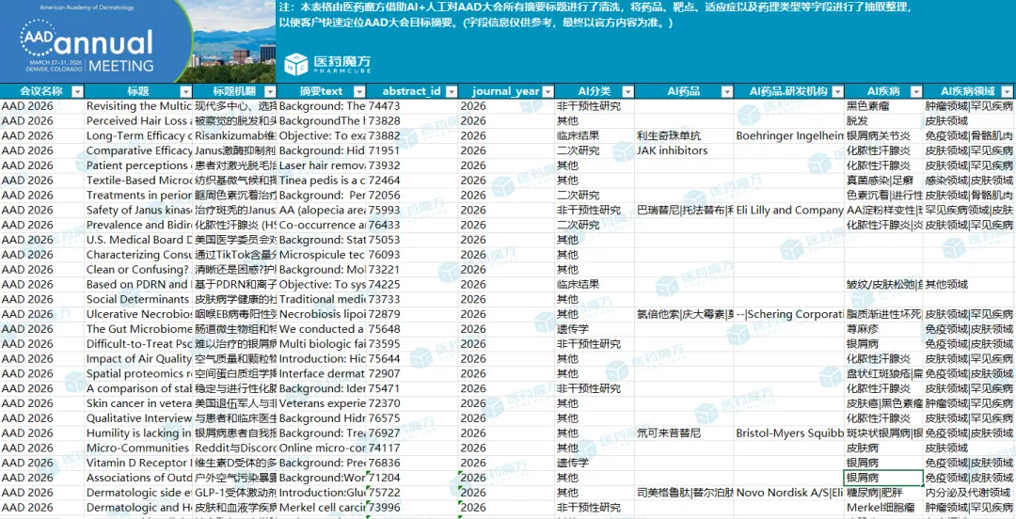Viewport: 1016px width, 519px height.
Task: Select abstract_id cell 74473
Action: [412, 105]
